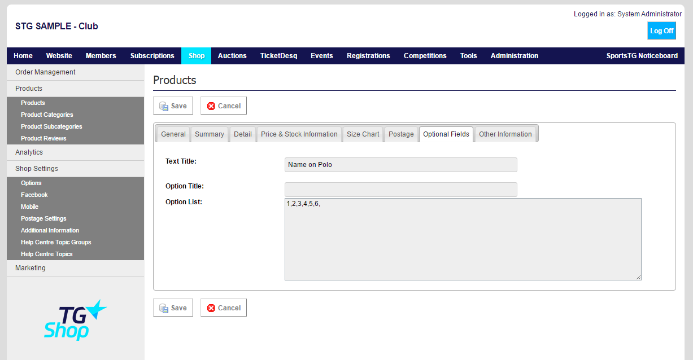Switch to the Size Chart tab
This screenshot has height=360, width=693.
[x=363, y=134]
